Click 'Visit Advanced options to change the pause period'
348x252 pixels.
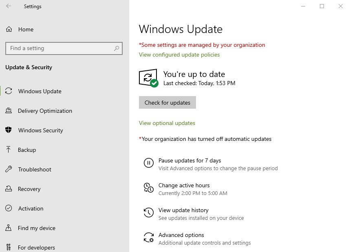(218, 168)
